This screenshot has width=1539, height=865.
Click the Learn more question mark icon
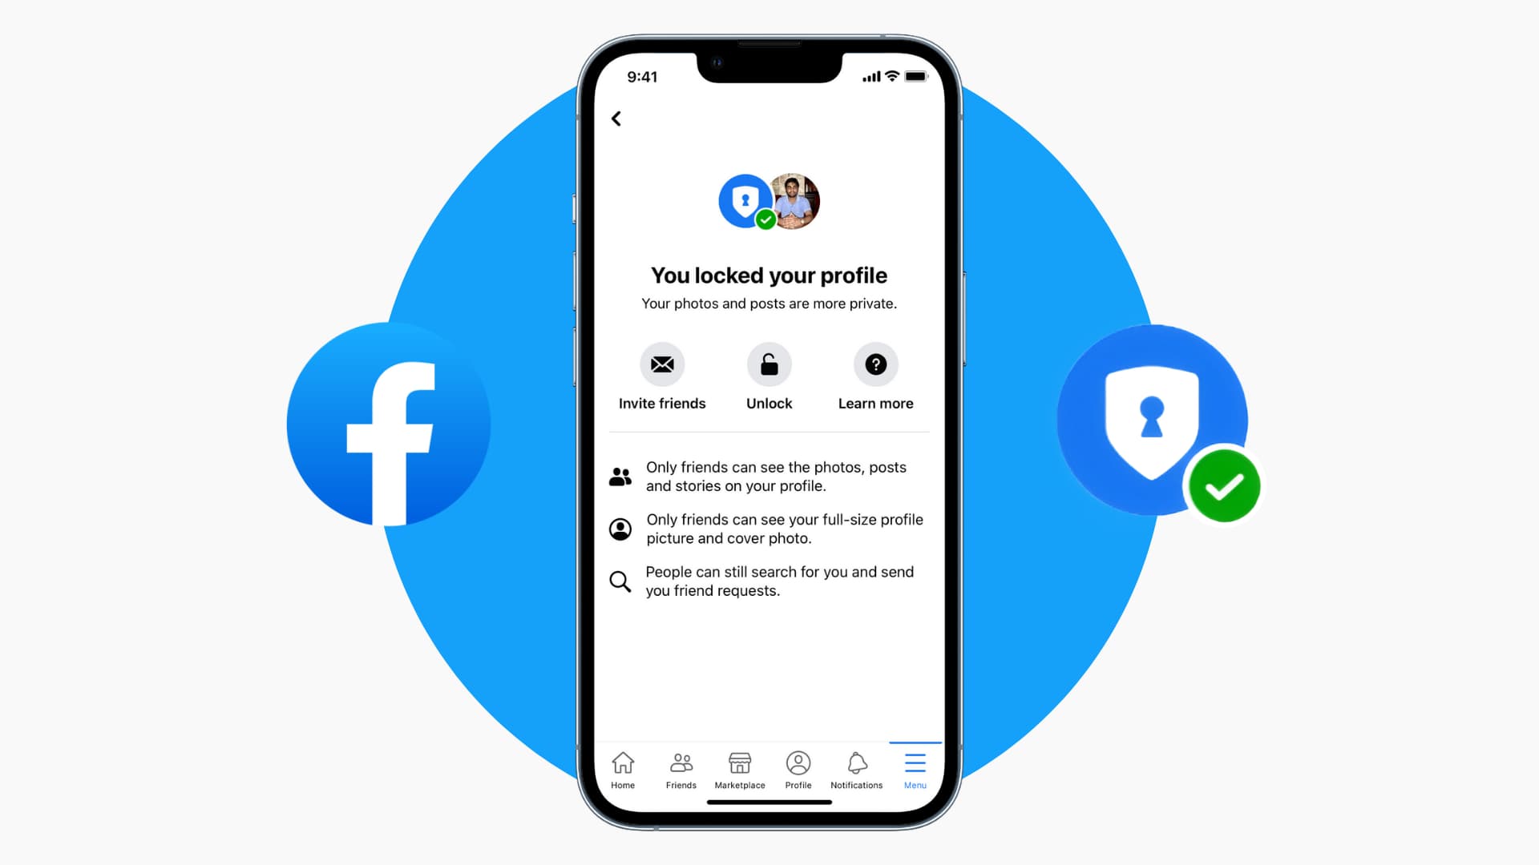[876, 364]
